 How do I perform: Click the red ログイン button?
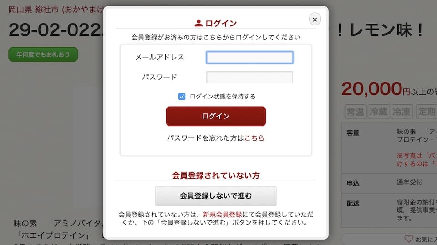(216, 116)
